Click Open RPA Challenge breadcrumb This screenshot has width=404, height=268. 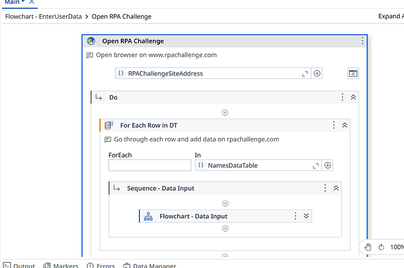click(121, 16)
